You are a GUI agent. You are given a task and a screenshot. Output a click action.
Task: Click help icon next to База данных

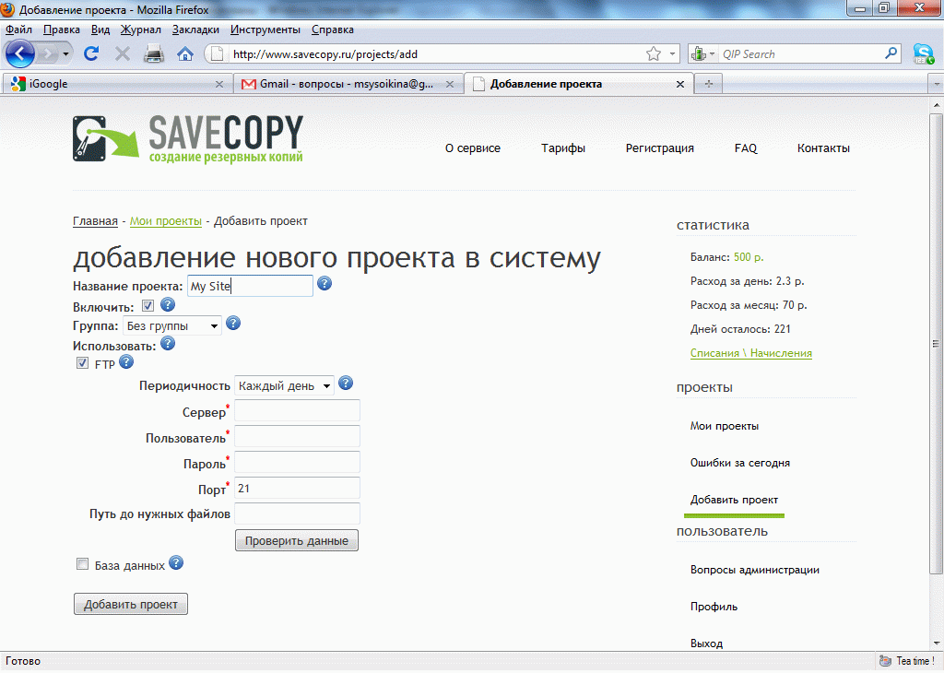(176, 562)
